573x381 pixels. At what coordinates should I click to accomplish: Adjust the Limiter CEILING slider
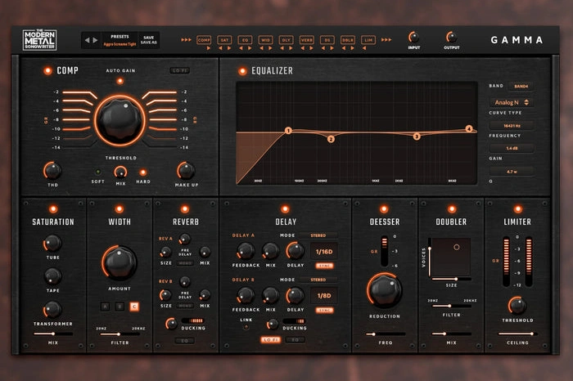pyautogui.click(x=517, y=334)
